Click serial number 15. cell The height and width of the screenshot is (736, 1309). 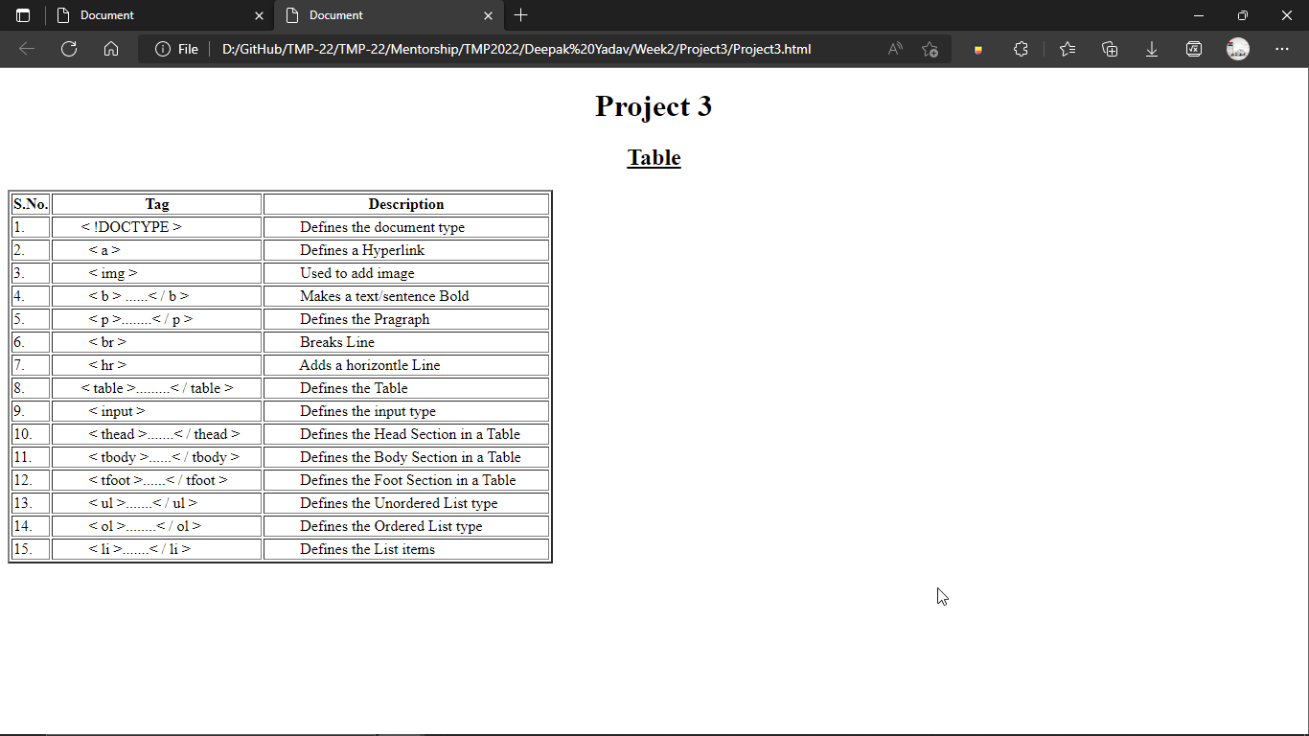(31, 549)
